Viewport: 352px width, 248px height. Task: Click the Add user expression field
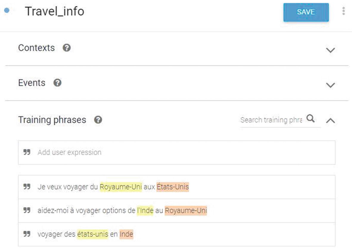click(x=177, y=153)
